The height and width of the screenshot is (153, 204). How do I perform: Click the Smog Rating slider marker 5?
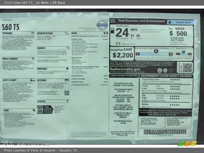click(183, 52)
